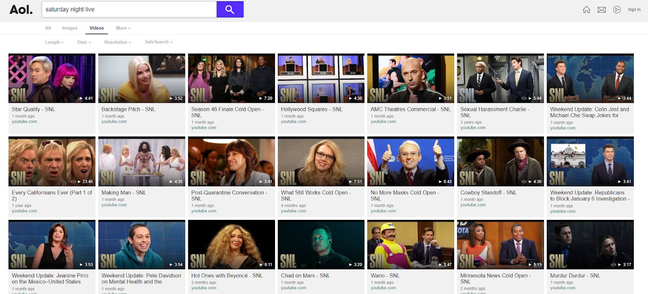The width and height of the screenshot is (648, 294).
Task: Open Hollywood Squares - SNL thumbnail
Action: (x=321, y=78)
